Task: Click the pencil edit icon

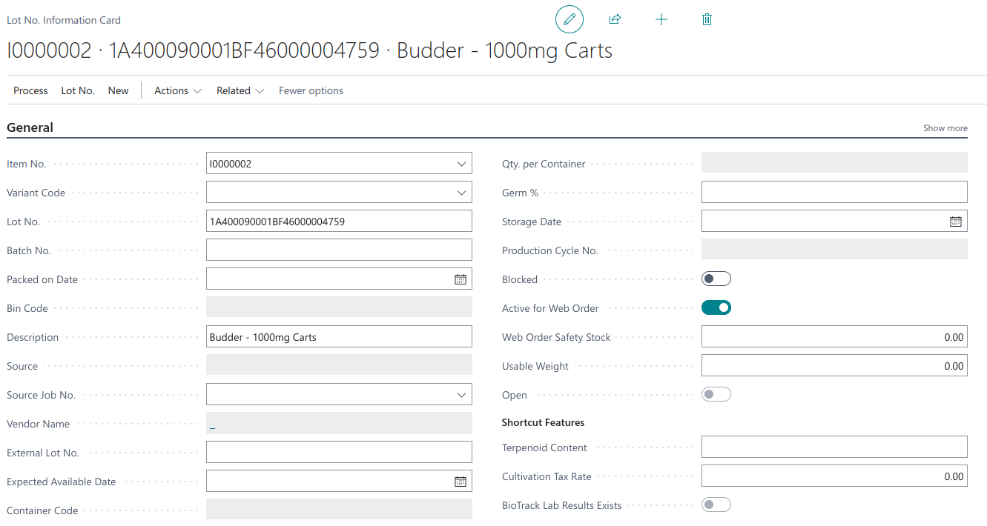Action: tap(570, 20)
